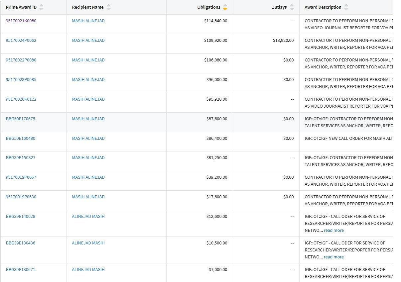Click the Obligations column header text
Viewport: 401px width, 282px height.
(x=208, y=7)
